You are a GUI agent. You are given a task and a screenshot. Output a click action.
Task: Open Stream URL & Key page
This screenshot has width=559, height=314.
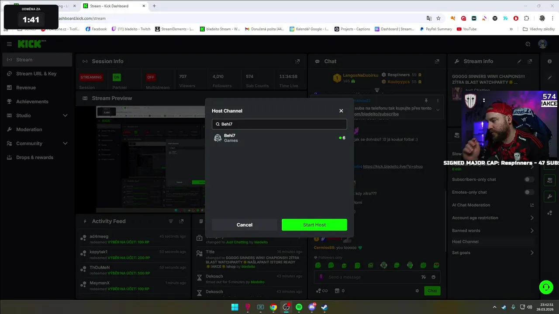point(37,74)
